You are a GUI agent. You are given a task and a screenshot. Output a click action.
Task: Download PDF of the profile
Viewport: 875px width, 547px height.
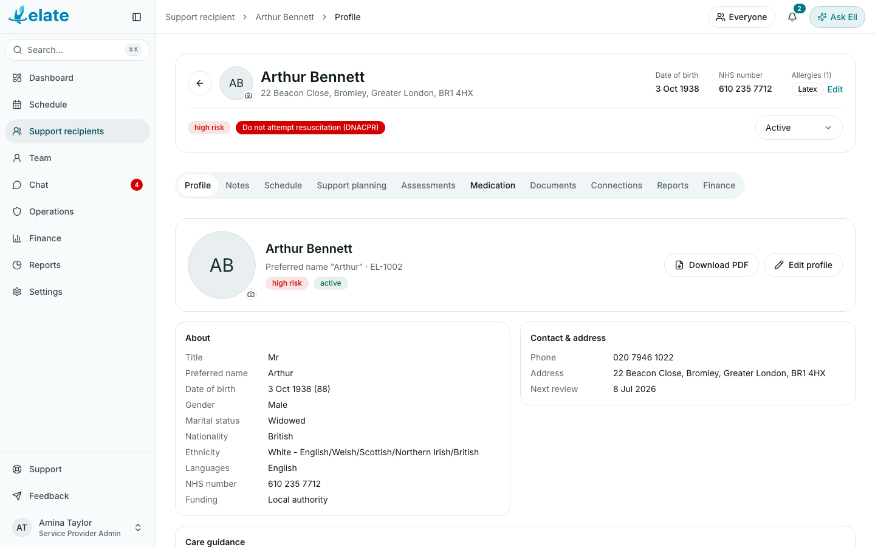[712, 265]
